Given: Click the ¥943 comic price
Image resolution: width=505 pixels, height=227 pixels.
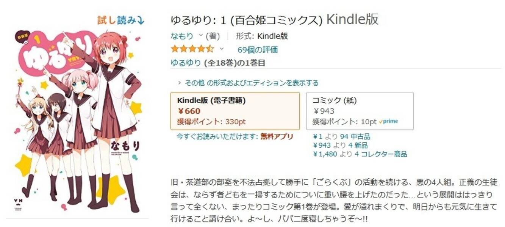Looking at the screenshot, I should (x=324, y=111).
